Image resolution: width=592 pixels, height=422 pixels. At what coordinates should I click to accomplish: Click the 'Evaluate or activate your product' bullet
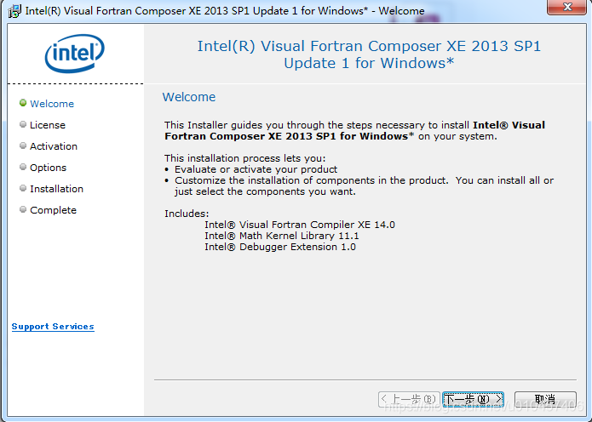click(x=256, y=169)
